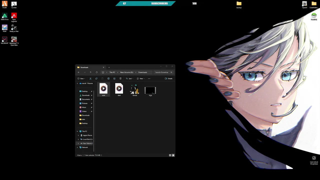Click the green HS desktop icon

click(x=314, y=16)
